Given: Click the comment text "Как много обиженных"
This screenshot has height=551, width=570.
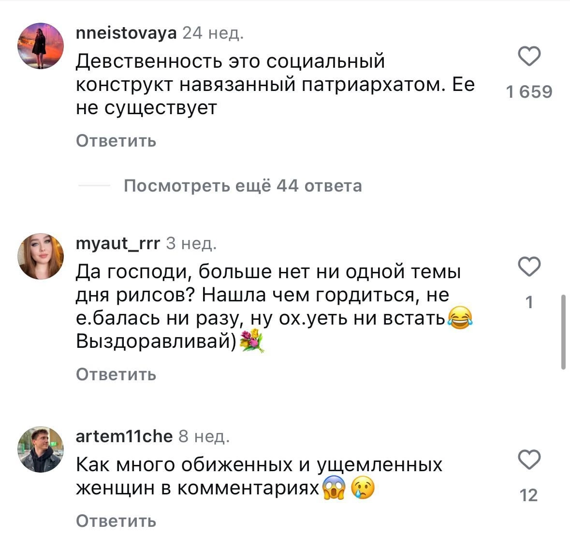Looking at the screenshot, I should (x=259, y=477).
